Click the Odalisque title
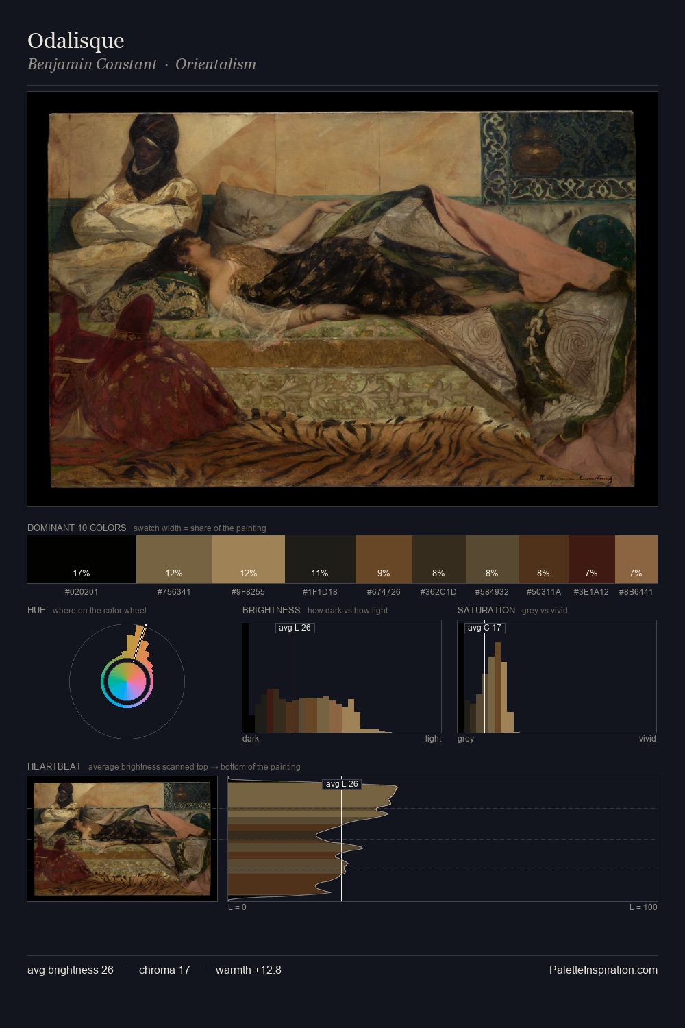This screenshot has width=685, height=1028. (x=76, y=40)
